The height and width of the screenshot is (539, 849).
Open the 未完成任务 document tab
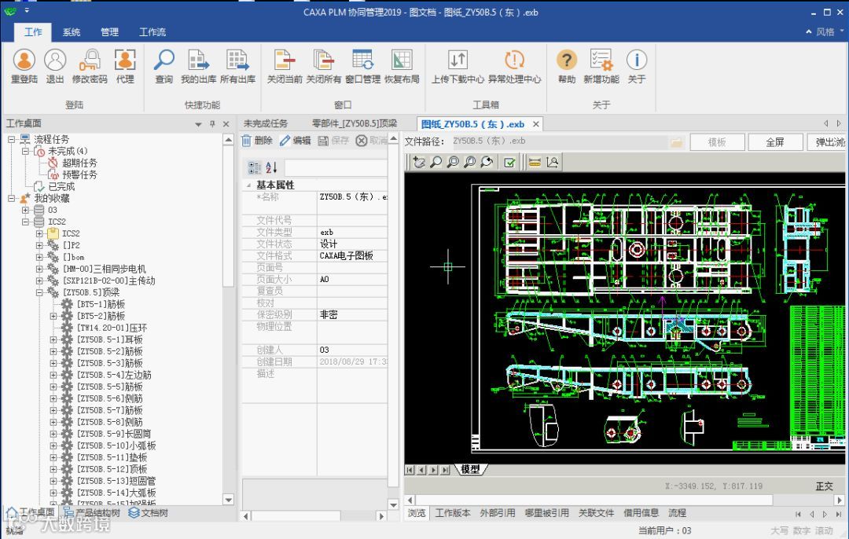(x=266, y=123)
